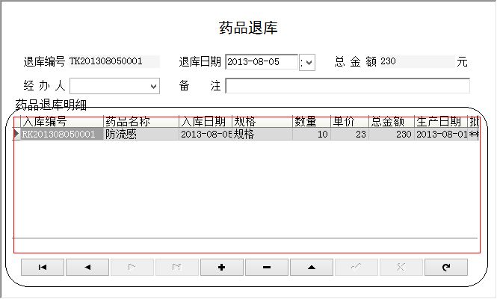This screenshot has height=299, width=497.
Task: Click the 总金额 column header in grid
Action: [x=392, y=121]
